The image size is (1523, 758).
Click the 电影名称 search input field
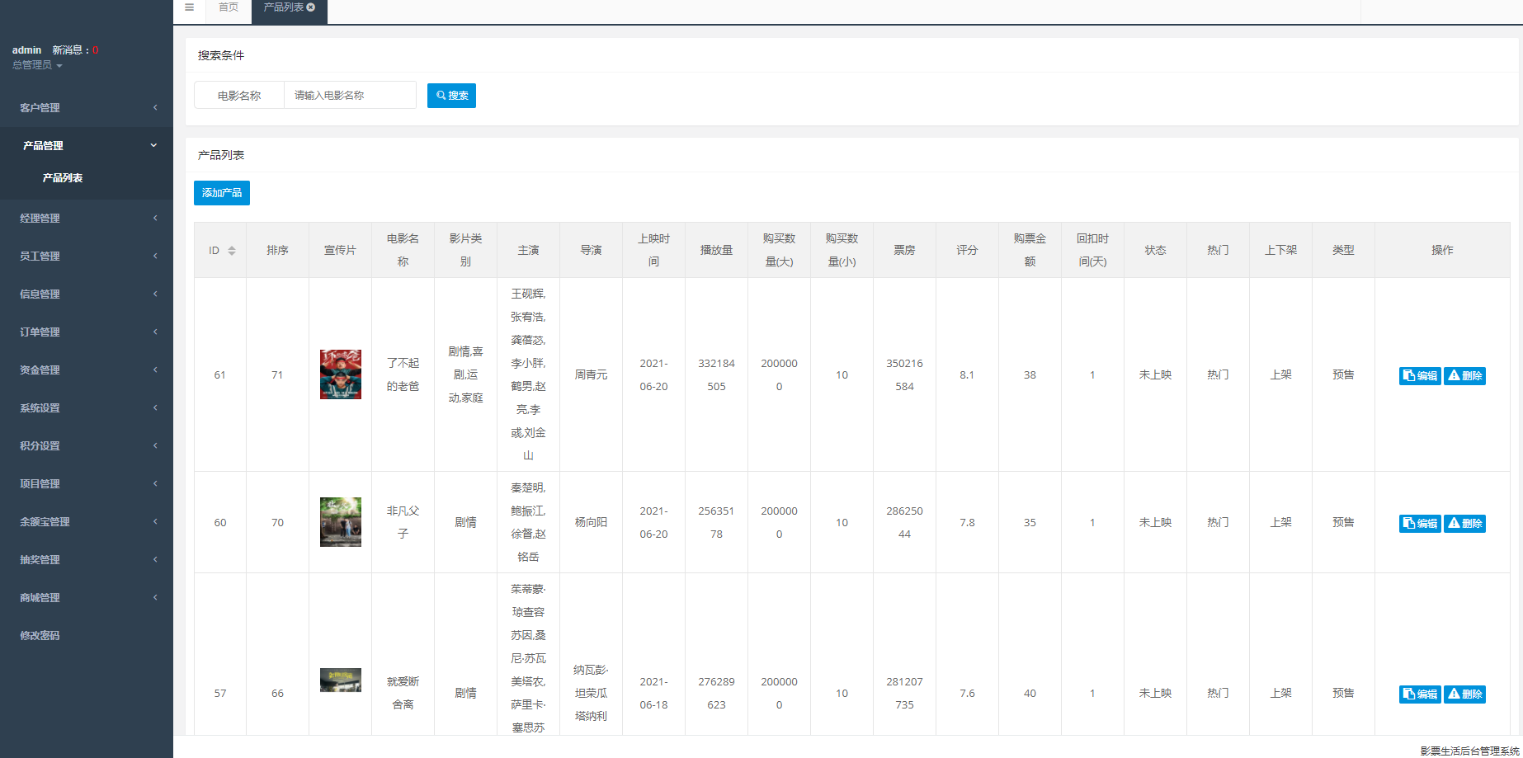click(350, 96)
